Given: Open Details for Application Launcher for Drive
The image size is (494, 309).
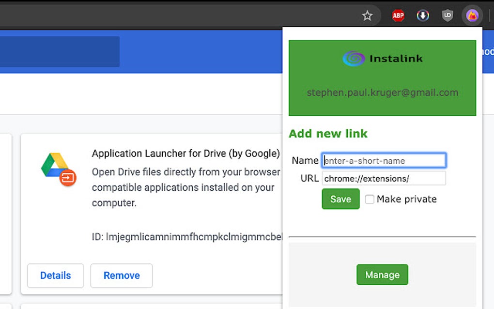Looking at the screenshot, I should (x=55, y=276).
